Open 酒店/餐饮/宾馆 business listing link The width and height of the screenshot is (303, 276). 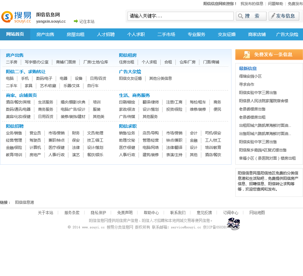(18, 102)
